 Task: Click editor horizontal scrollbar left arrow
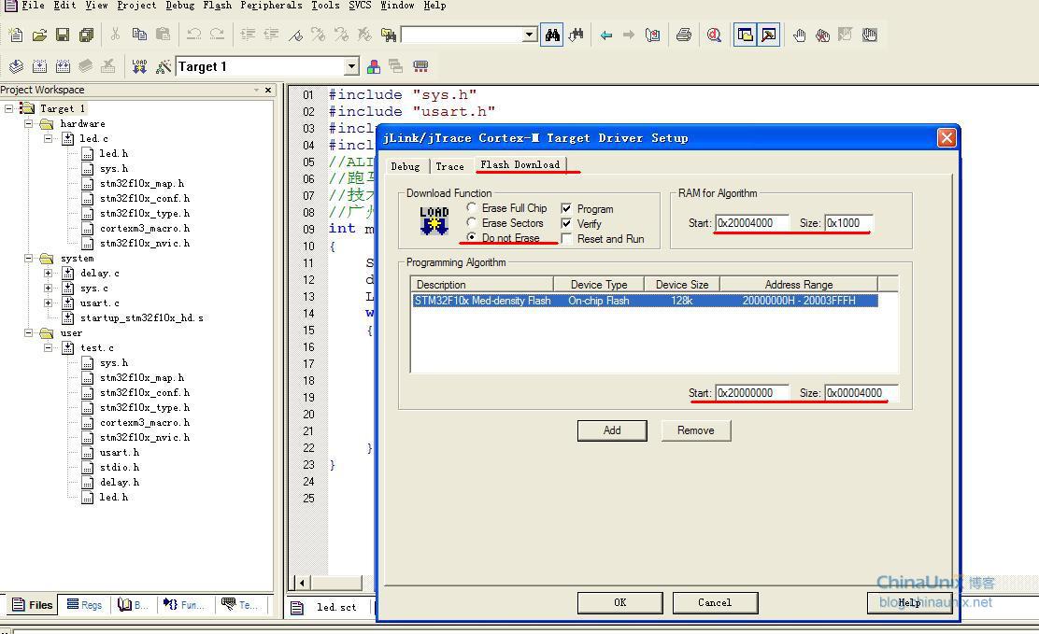click(x=302, y=583)
